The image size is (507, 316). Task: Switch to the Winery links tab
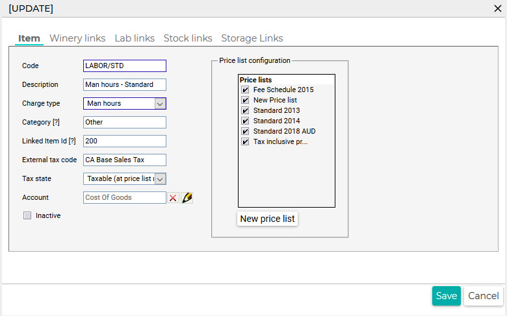[x=77, y=38]
